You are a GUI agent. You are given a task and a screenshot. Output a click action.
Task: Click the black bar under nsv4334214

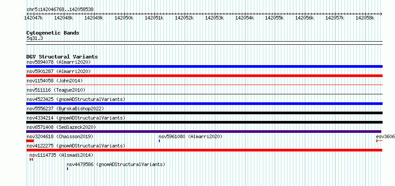pos(204,122)
